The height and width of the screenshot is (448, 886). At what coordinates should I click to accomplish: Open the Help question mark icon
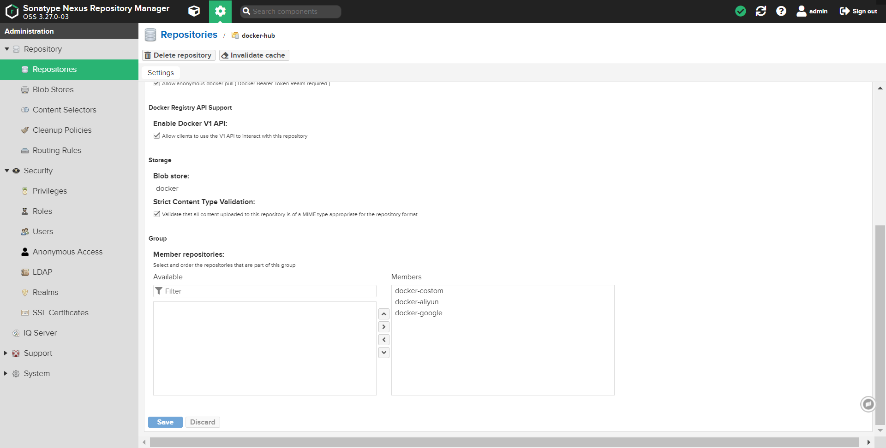click(x=781, y=11)
